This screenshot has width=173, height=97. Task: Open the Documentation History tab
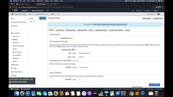[x=116, y=30]
